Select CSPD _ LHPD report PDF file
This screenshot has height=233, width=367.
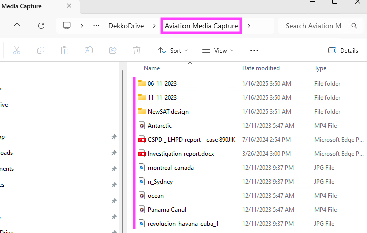tap(192, 140)
